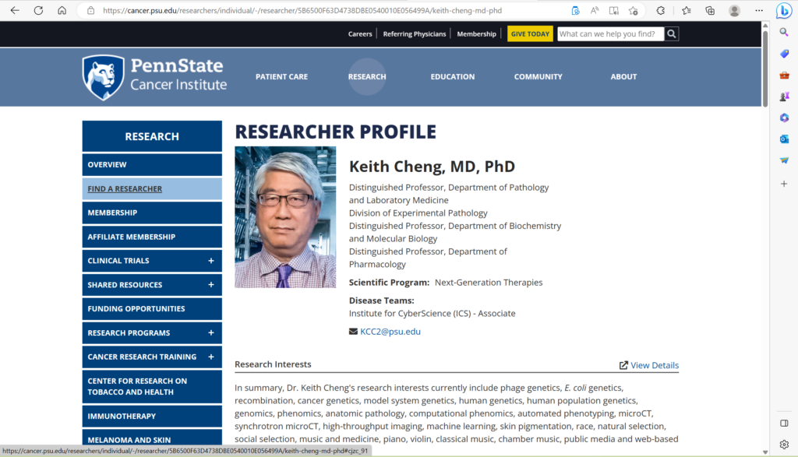This screenshot has width=798, height=457.
Task: Click the site search magnifier icon
Action: point(672,34)
